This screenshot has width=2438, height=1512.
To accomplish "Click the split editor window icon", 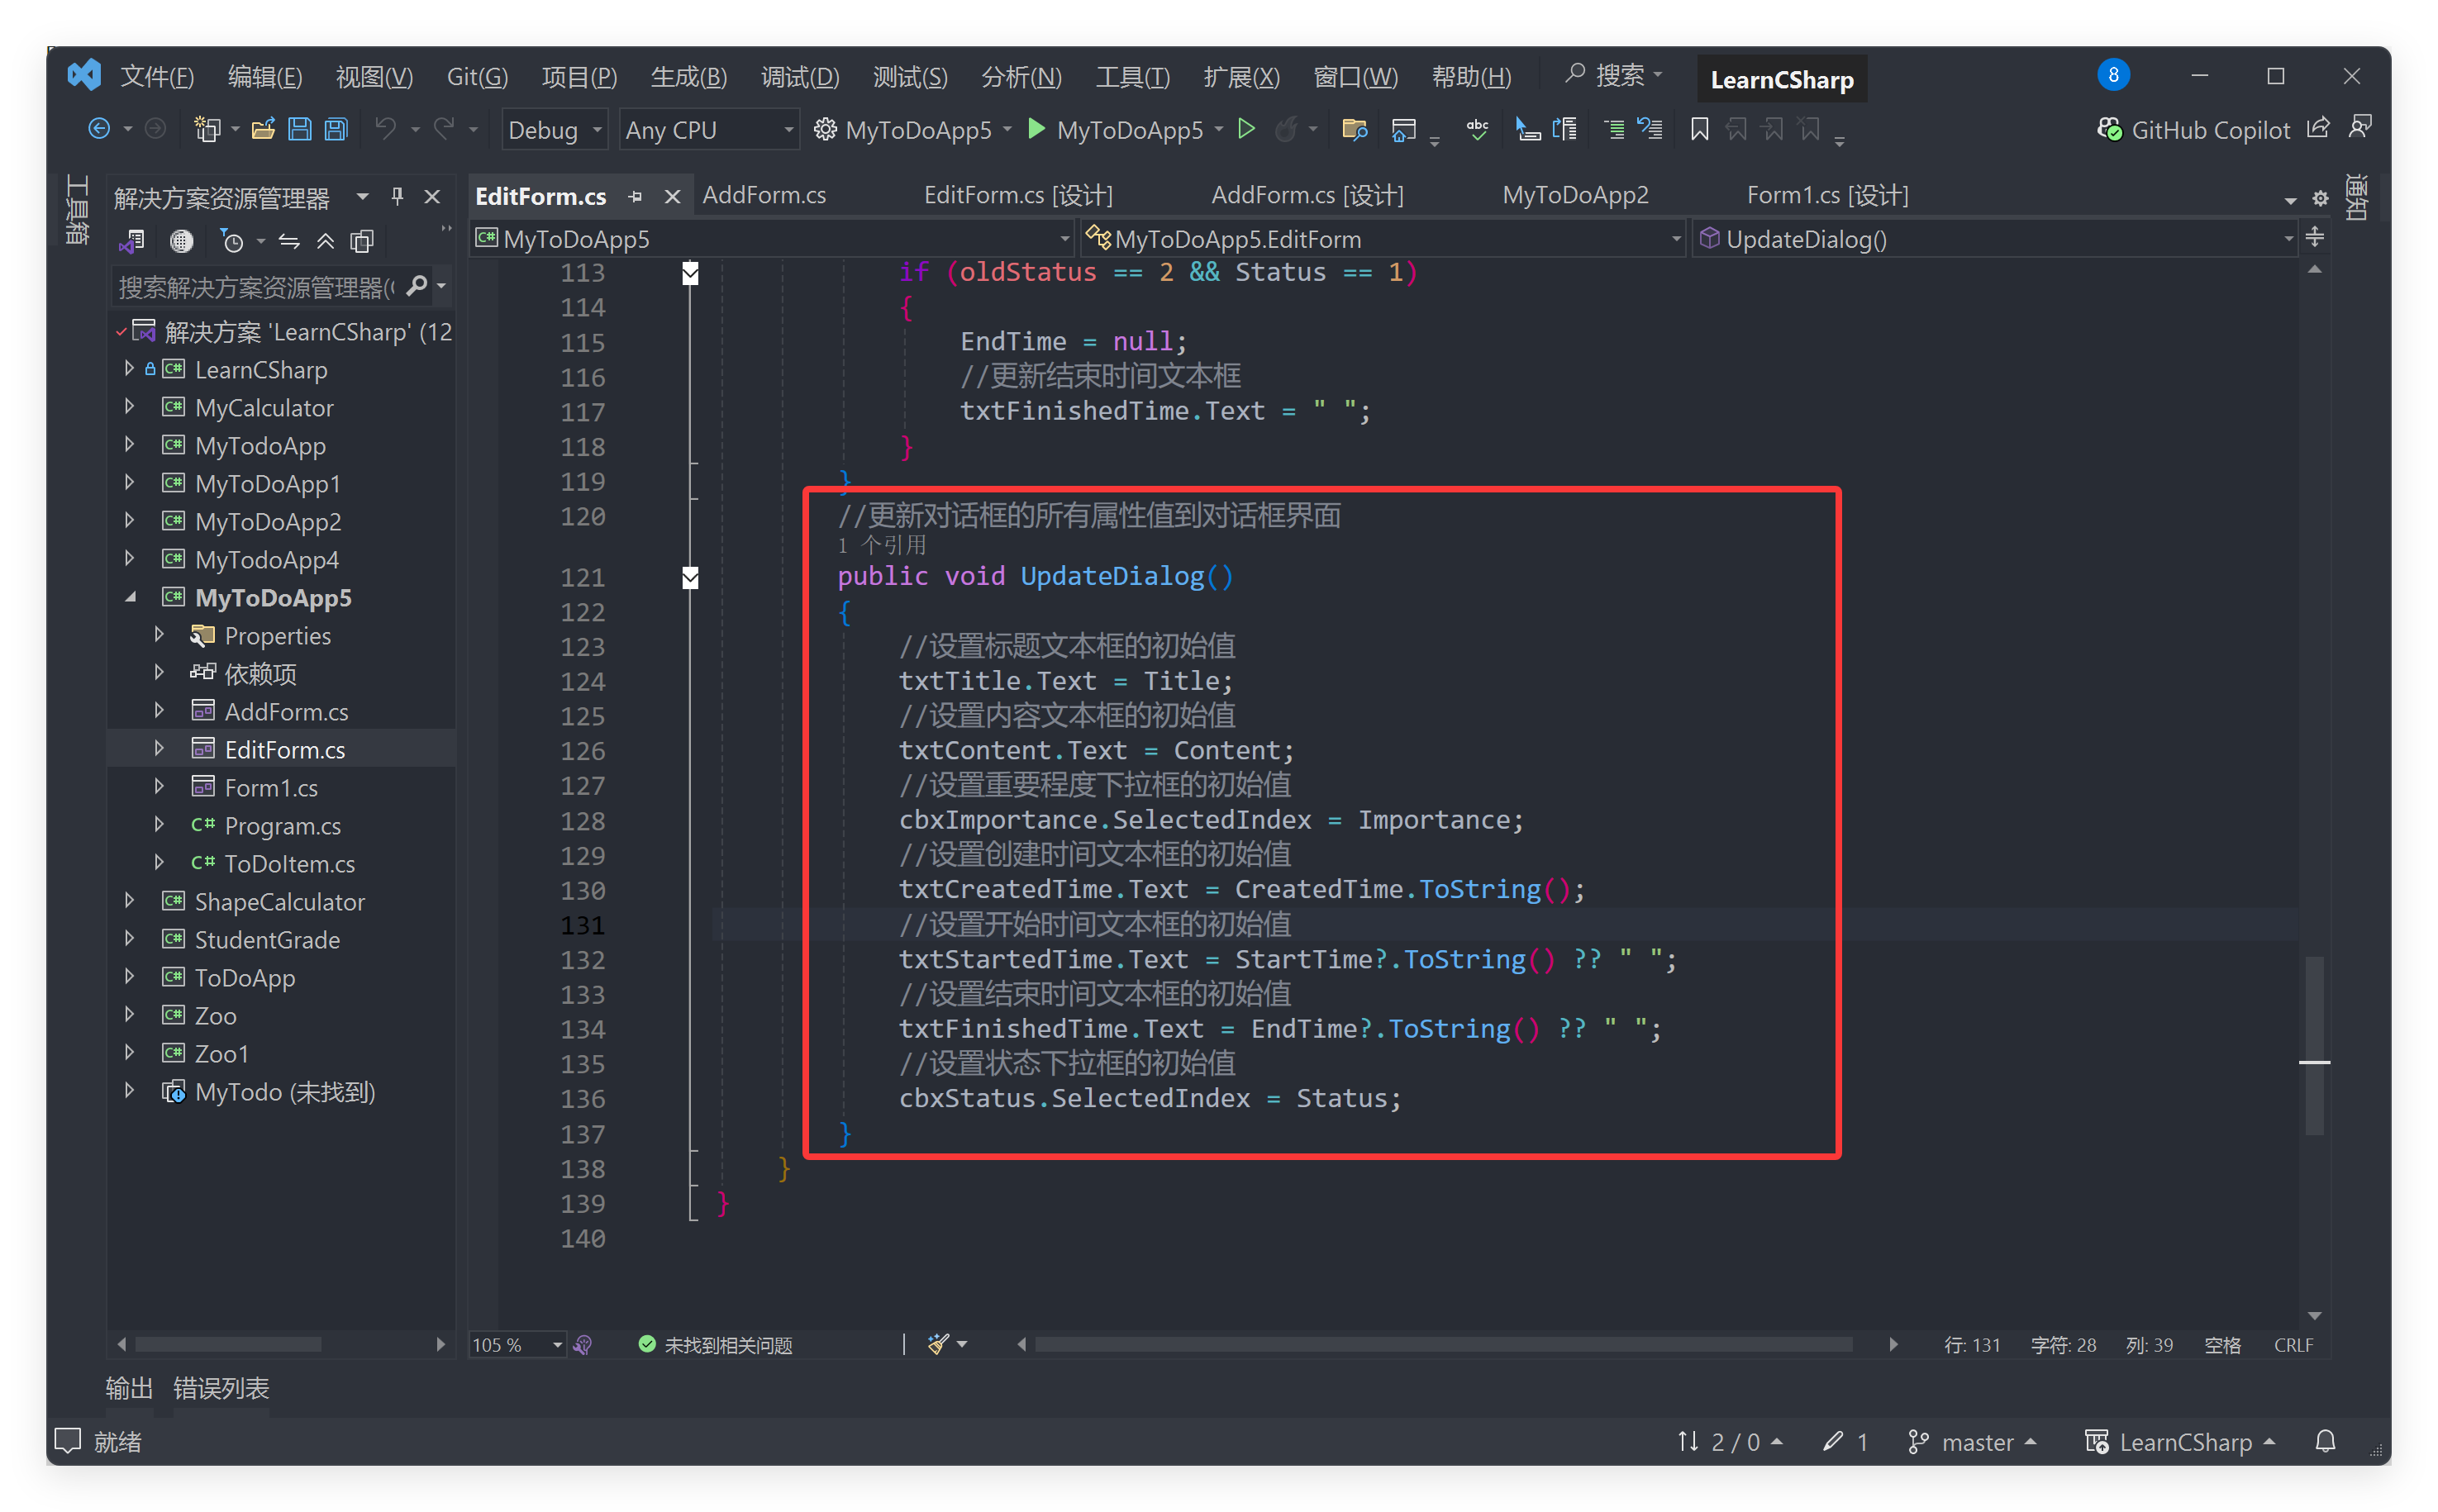I will (x=2314, y=238).
